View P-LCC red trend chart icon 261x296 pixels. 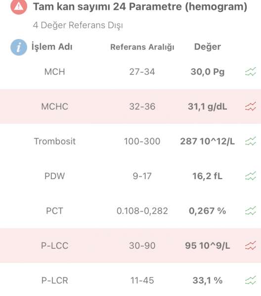tap(251, 245)
